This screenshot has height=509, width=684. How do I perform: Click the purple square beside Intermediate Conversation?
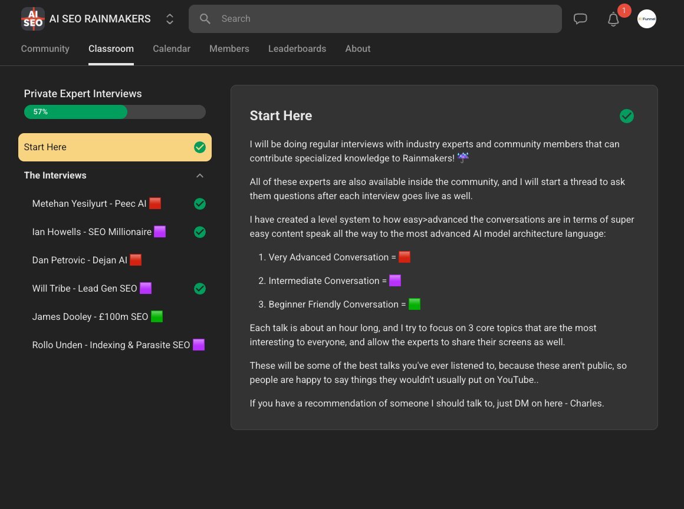click(x=395, y=280)
